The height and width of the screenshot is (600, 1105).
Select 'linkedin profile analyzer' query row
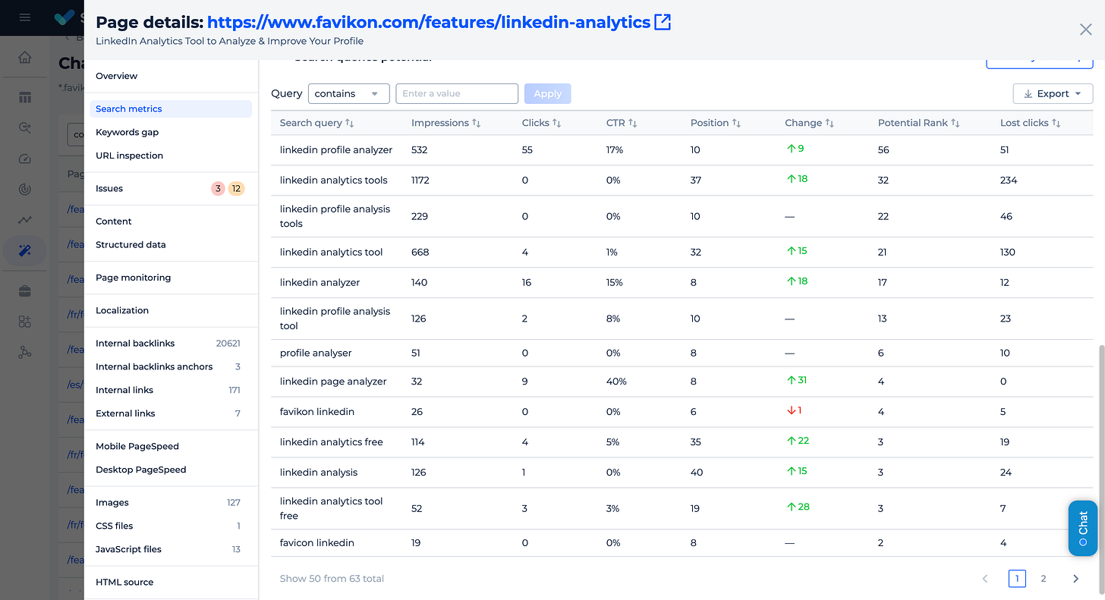tap(682, 150)
